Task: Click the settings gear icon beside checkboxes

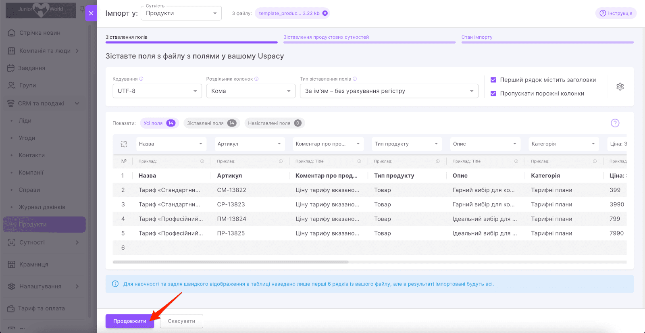Action: (x=620, y=87)
